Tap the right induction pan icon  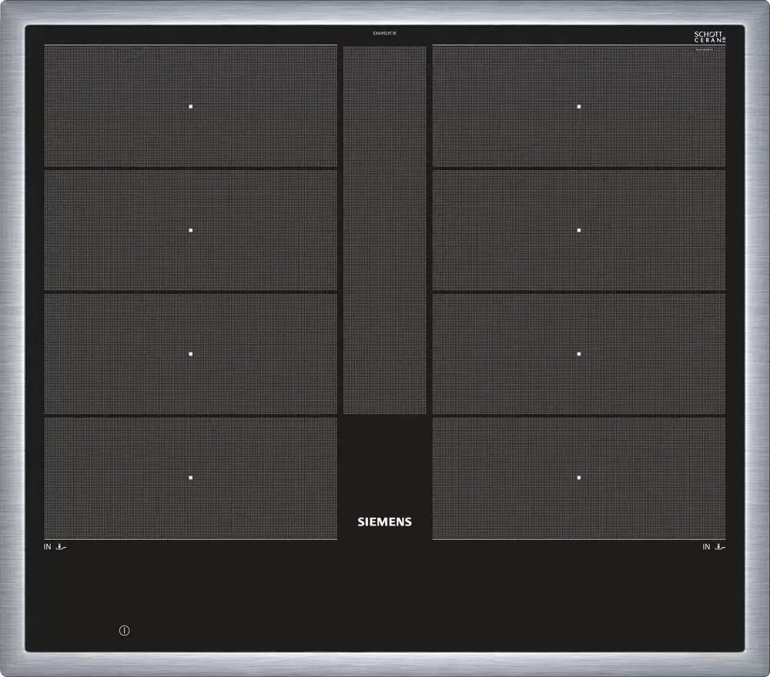(x=721, y=547)
